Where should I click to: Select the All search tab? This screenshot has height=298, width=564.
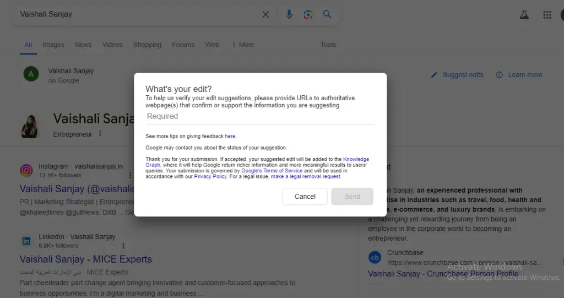pyautogui.click(x=28, y=45)
